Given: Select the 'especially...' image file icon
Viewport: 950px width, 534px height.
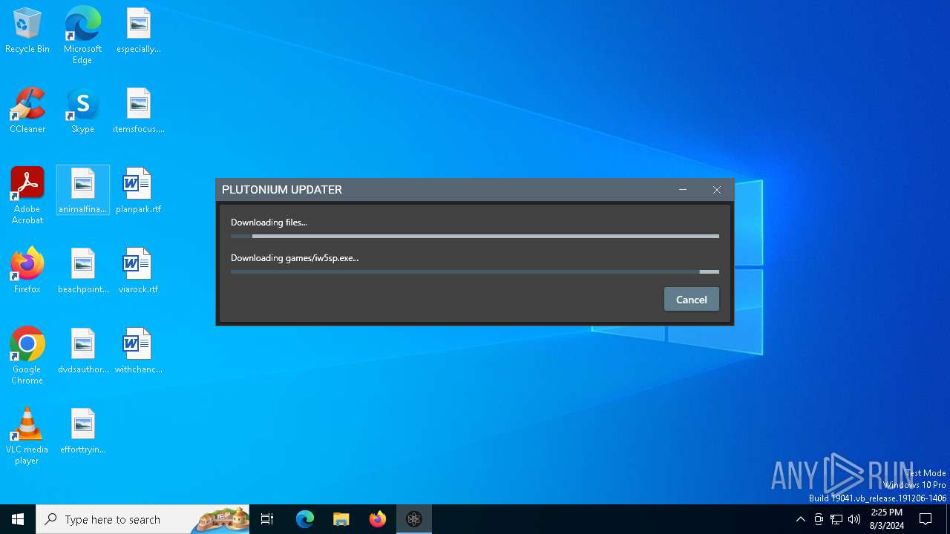Looking at the screenshot, I should coord(138,31).
